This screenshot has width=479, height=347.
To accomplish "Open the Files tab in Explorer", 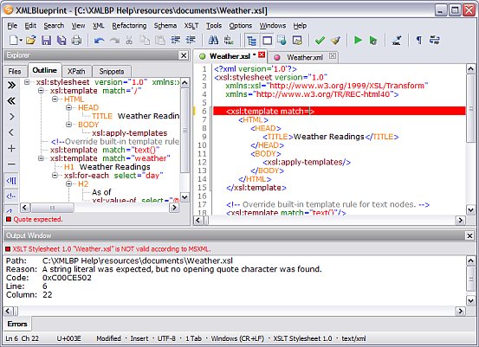I will [x=15, y=72].
